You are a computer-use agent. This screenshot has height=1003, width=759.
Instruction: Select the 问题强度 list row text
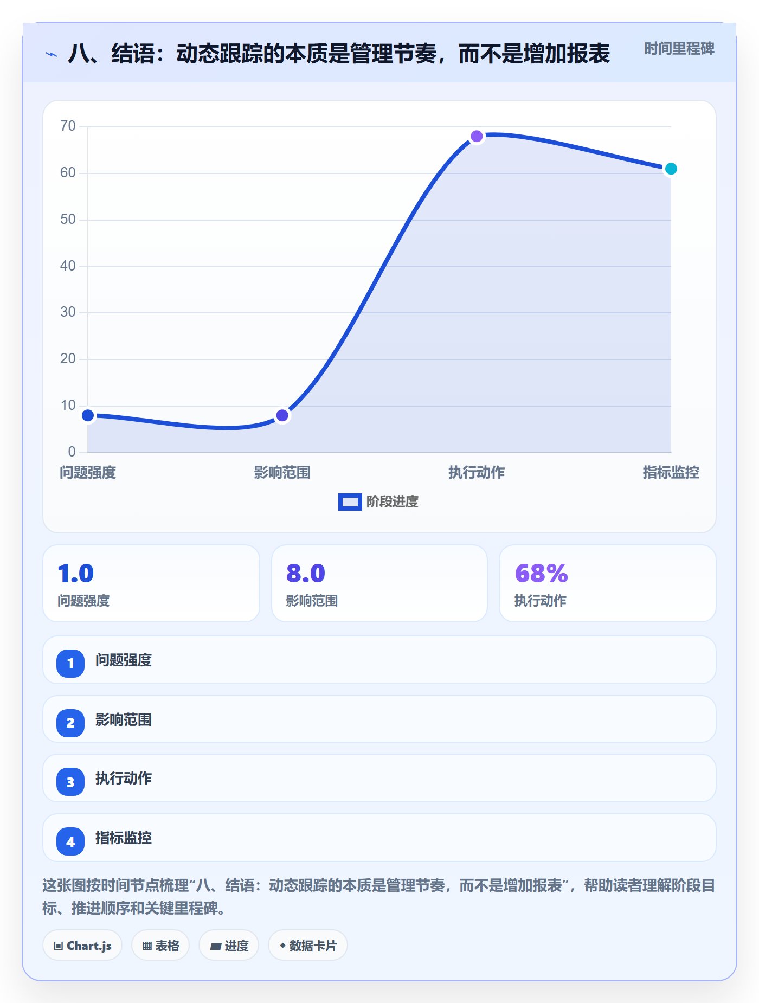(124, 660)
